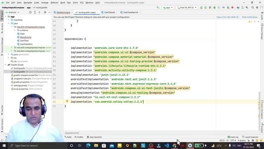Switch to the UserData.kt tab
The image size is (264, 149).
tap(109, 12)
